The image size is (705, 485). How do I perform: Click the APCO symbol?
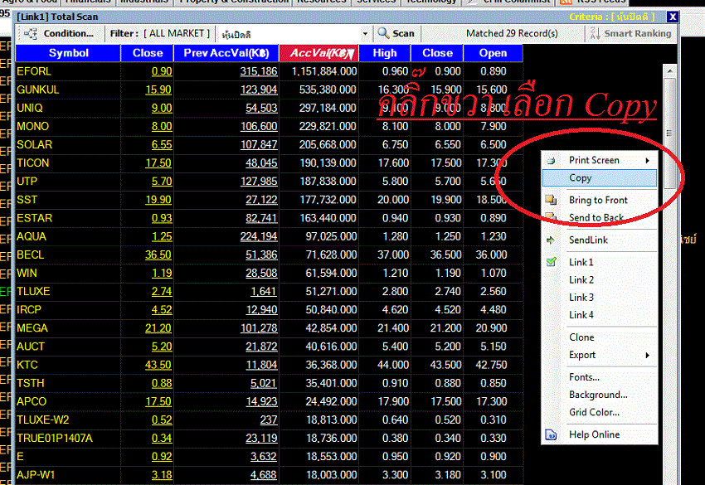pos(32,401)
